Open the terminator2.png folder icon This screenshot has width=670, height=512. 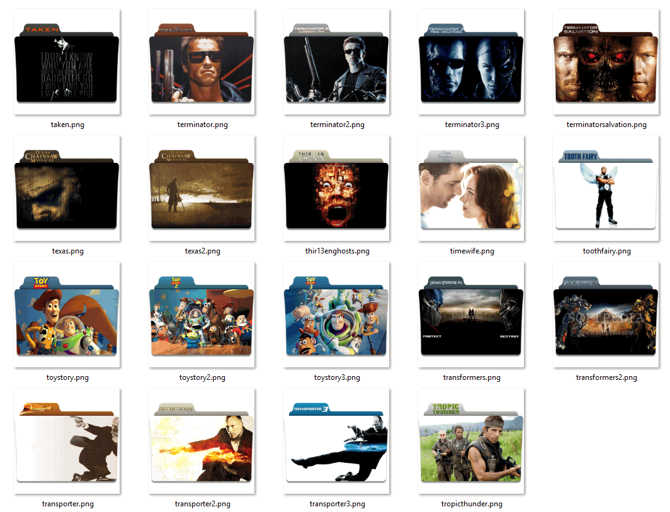pyautogui.click(x=336, y=63)
